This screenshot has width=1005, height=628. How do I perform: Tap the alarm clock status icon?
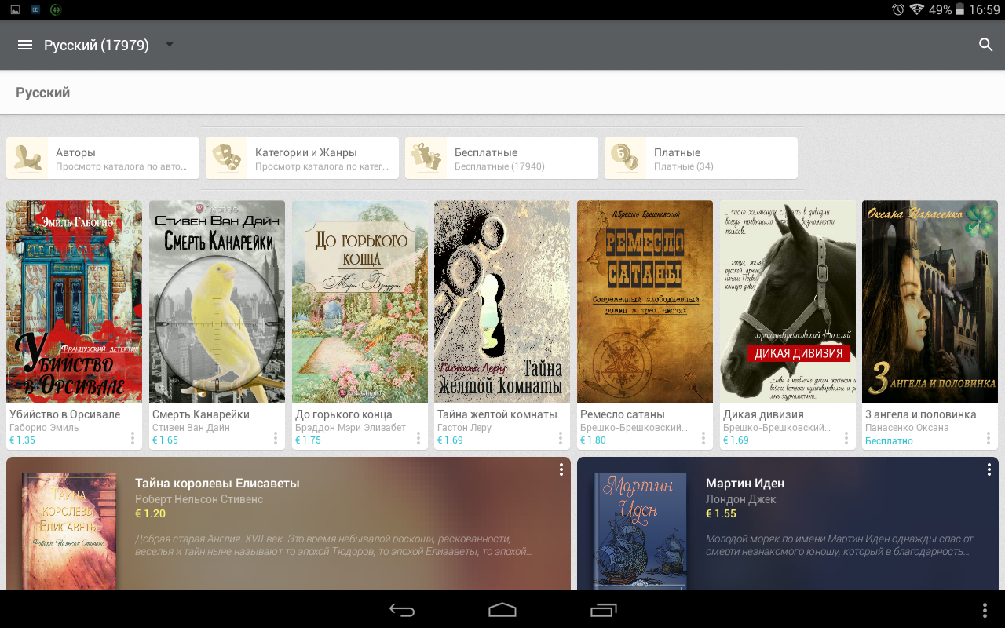(x=898, y=9)
